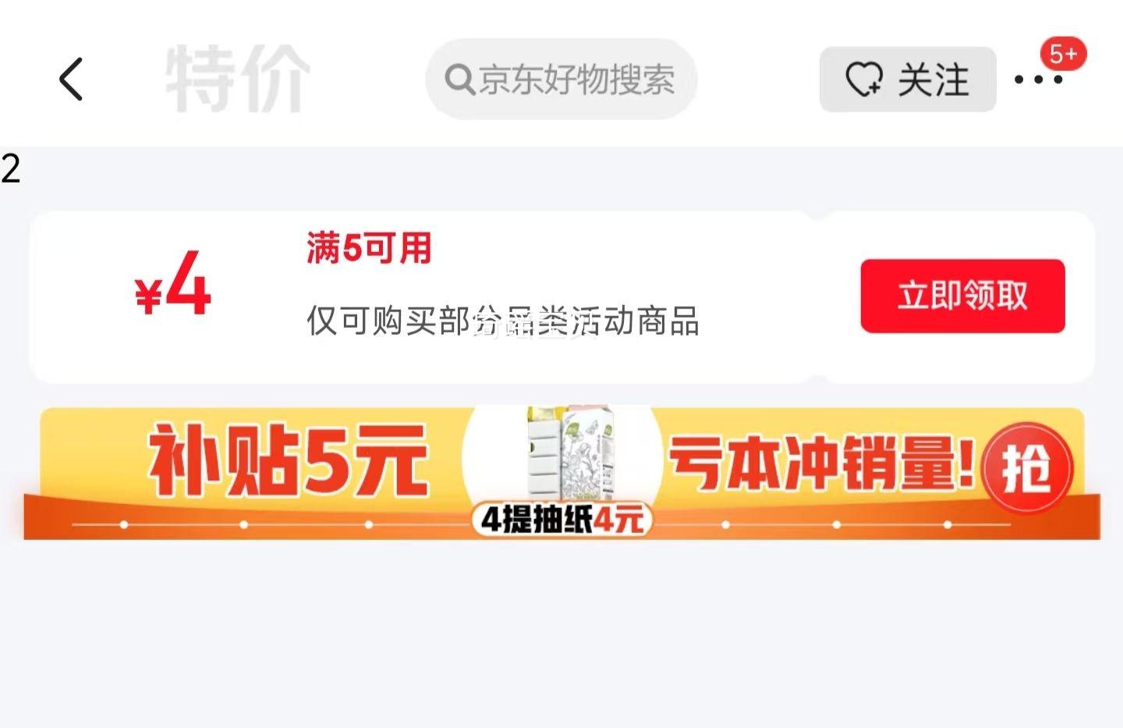Image resolution: width=1123 pixels, height=728 pixels.
Task: Open the three-dot more menu
Action: click(1037, 80)
